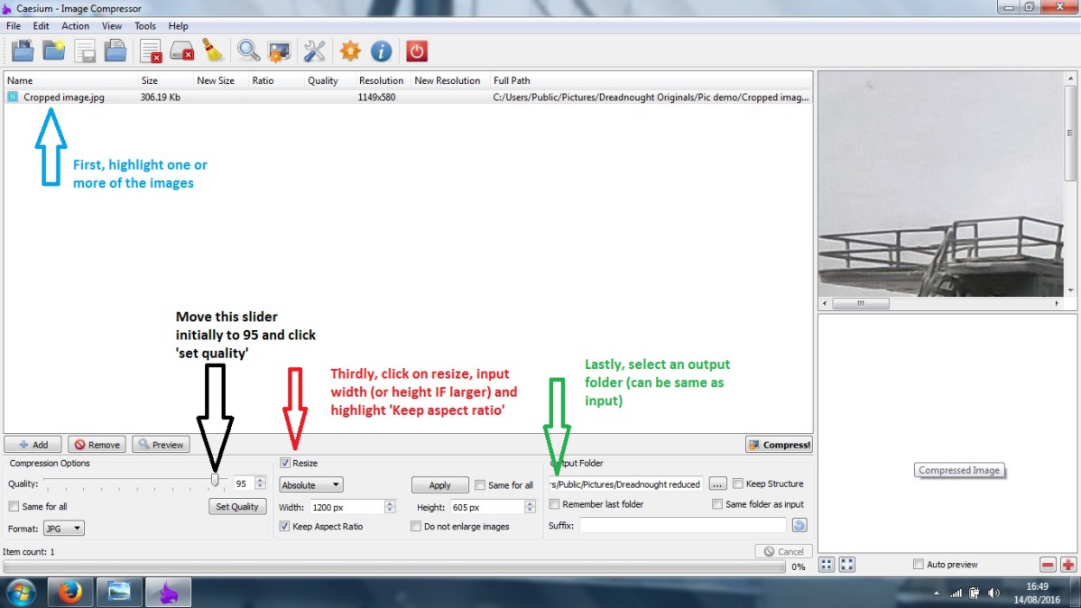The image size is (1081, 608).
Task: Tick the Do not enlarge images checkbox
Action: 416,526
